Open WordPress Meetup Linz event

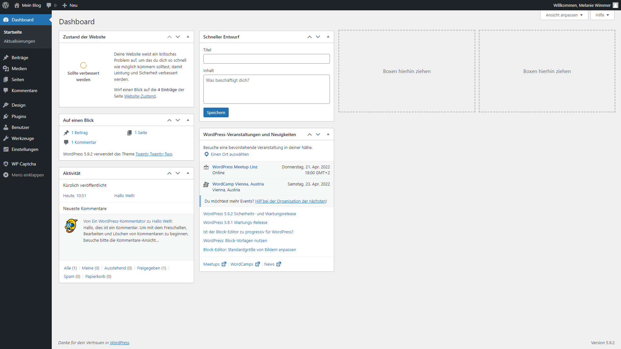point(235,167)
